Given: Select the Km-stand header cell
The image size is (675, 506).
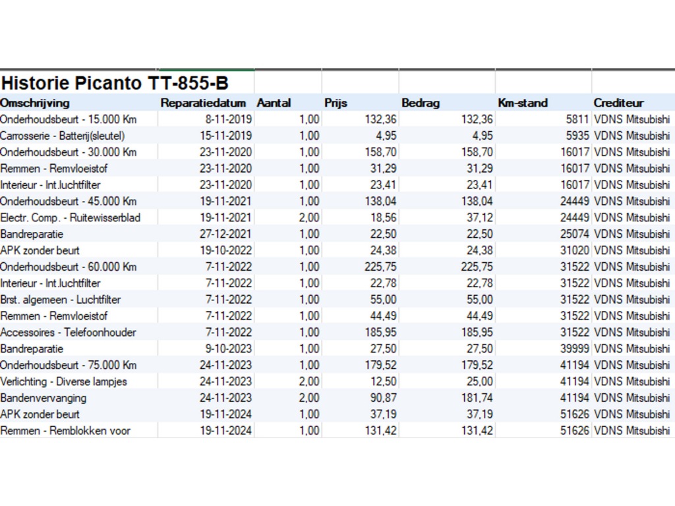Looking at the screenshot, I should coord(523,103).
